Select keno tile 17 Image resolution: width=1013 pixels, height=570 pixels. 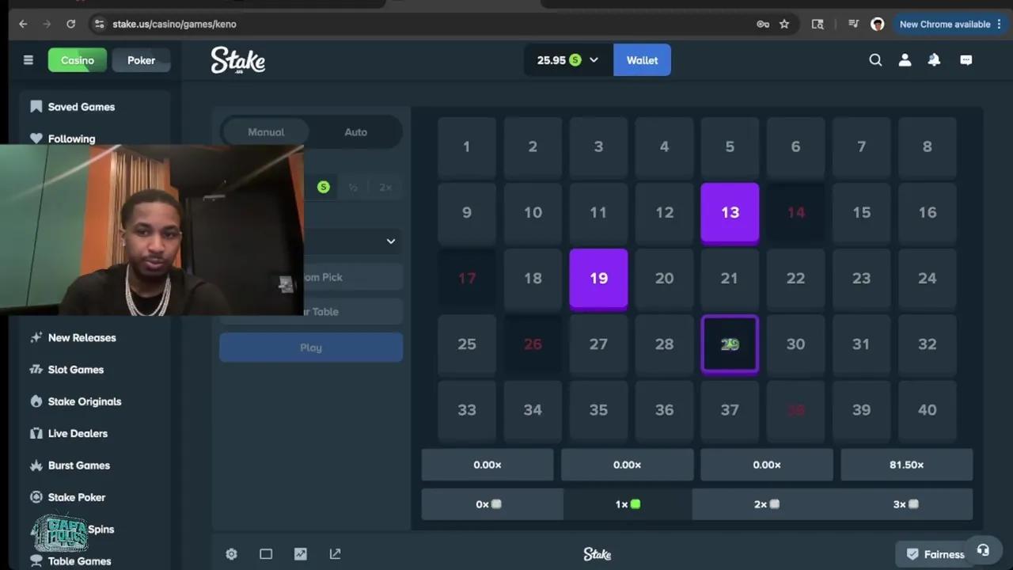(467, 278)
